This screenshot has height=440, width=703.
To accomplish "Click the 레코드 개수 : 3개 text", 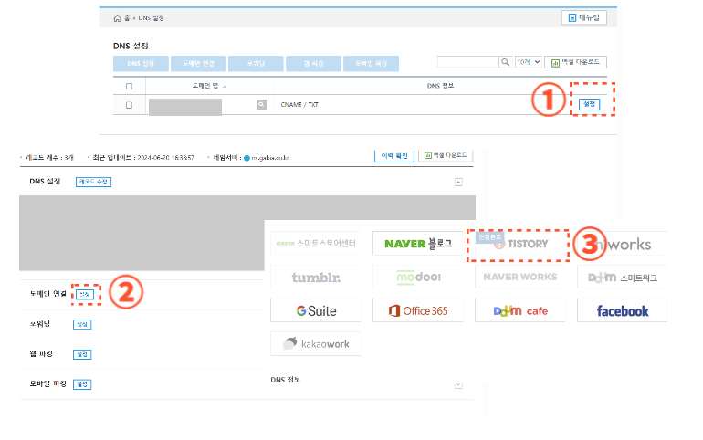I will point(49,158).
